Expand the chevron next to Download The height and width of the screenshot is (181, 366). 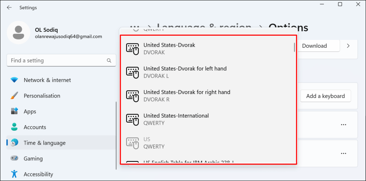(348, 46)
